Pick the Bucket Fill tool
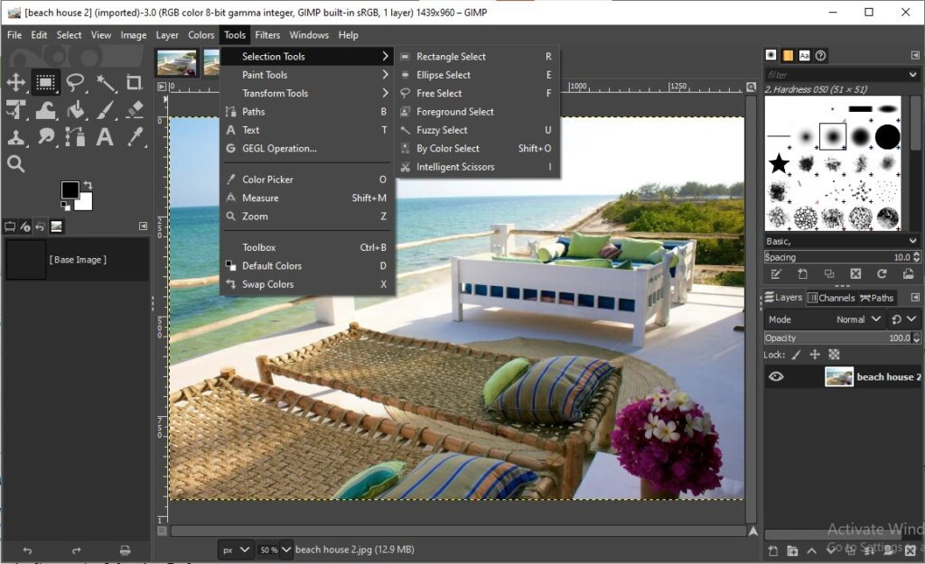 click(x=76, y=110)
